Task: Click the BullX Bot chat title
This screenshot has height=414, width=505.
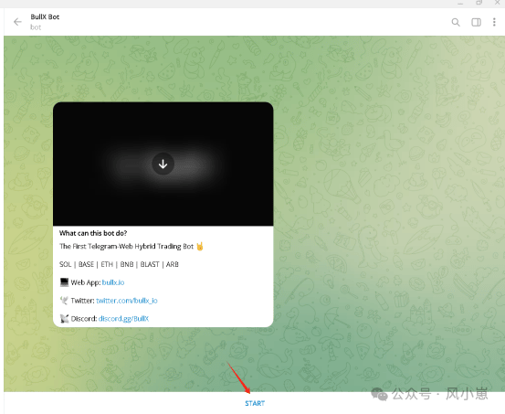Action: pos(45,16)
